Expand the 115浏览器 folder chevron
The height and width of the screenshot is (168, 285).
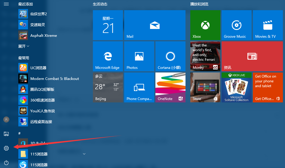84,154
